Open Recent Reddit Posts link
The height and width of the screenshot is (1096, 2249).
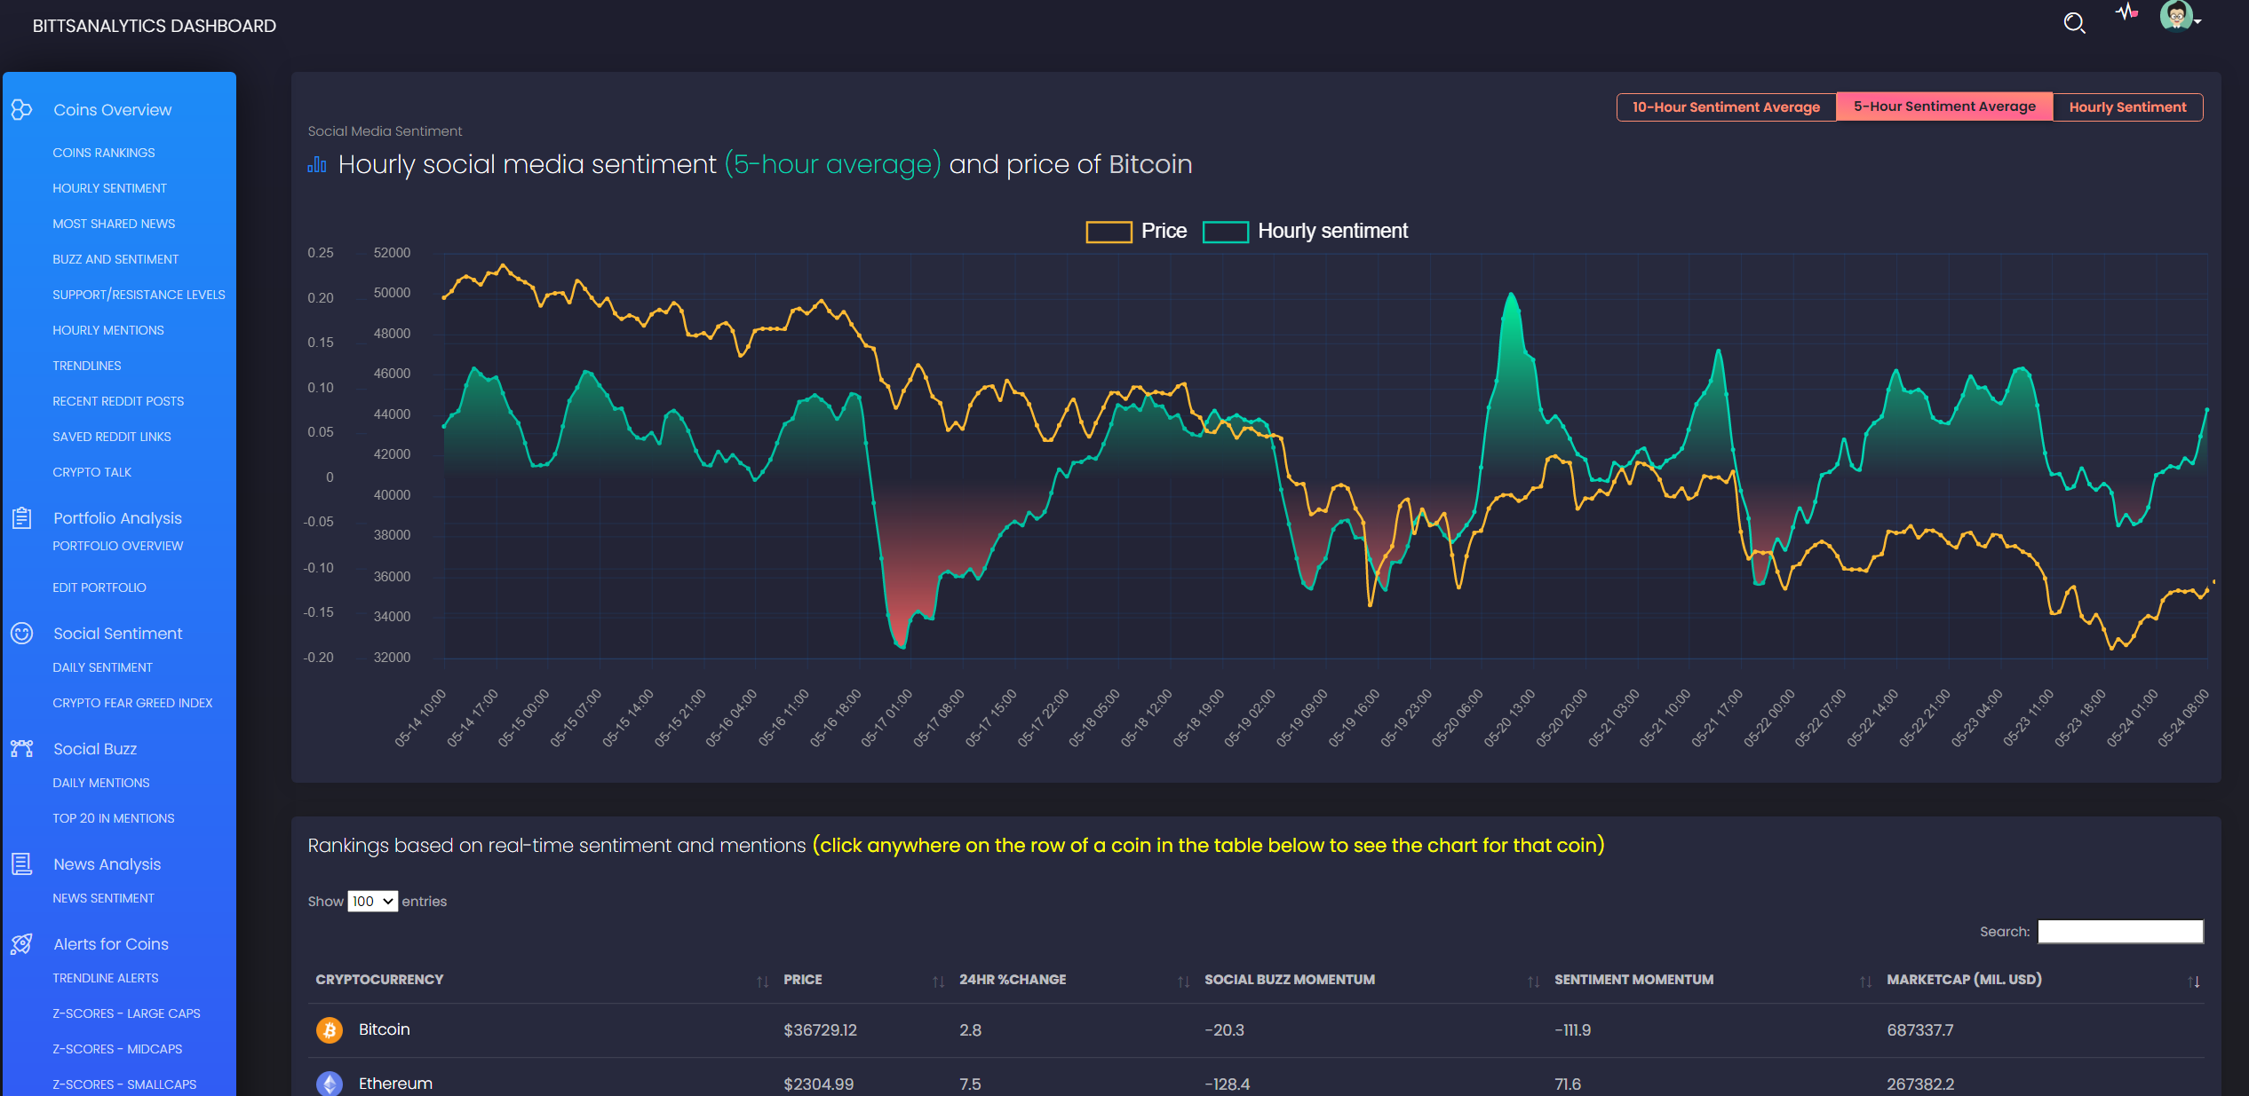(x=118, y=401)
